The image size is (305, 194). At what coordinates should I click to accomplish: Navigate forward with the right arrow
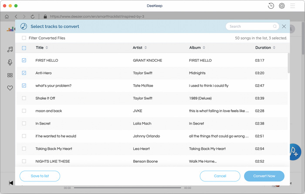click(24, 16)
